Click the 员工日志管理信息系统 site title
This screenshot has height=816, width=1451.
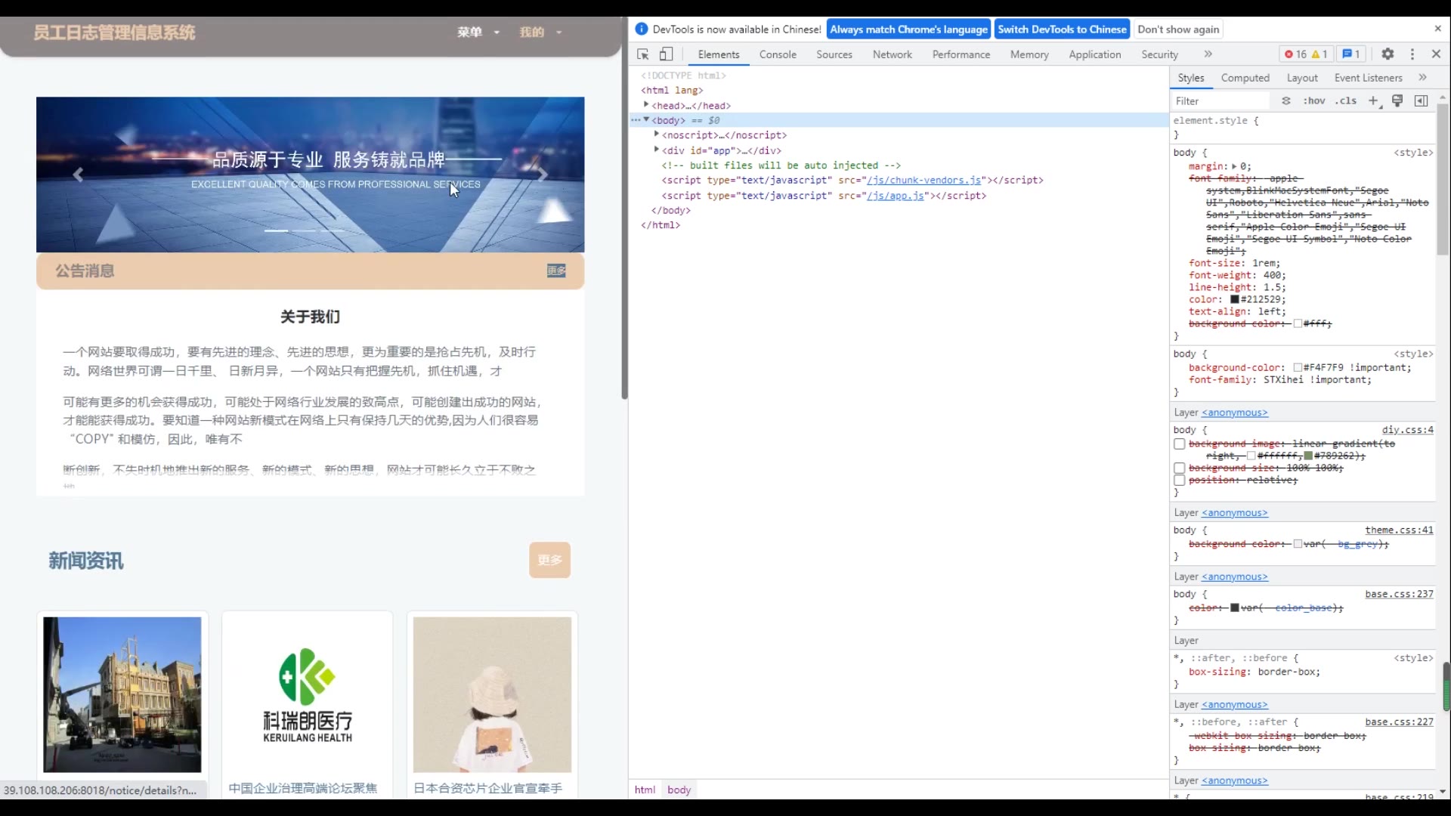114,32
